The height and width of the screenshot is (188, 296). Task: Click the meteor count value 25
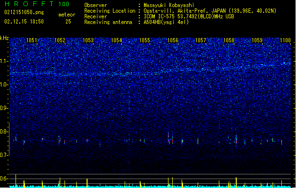tap(68, 22)
